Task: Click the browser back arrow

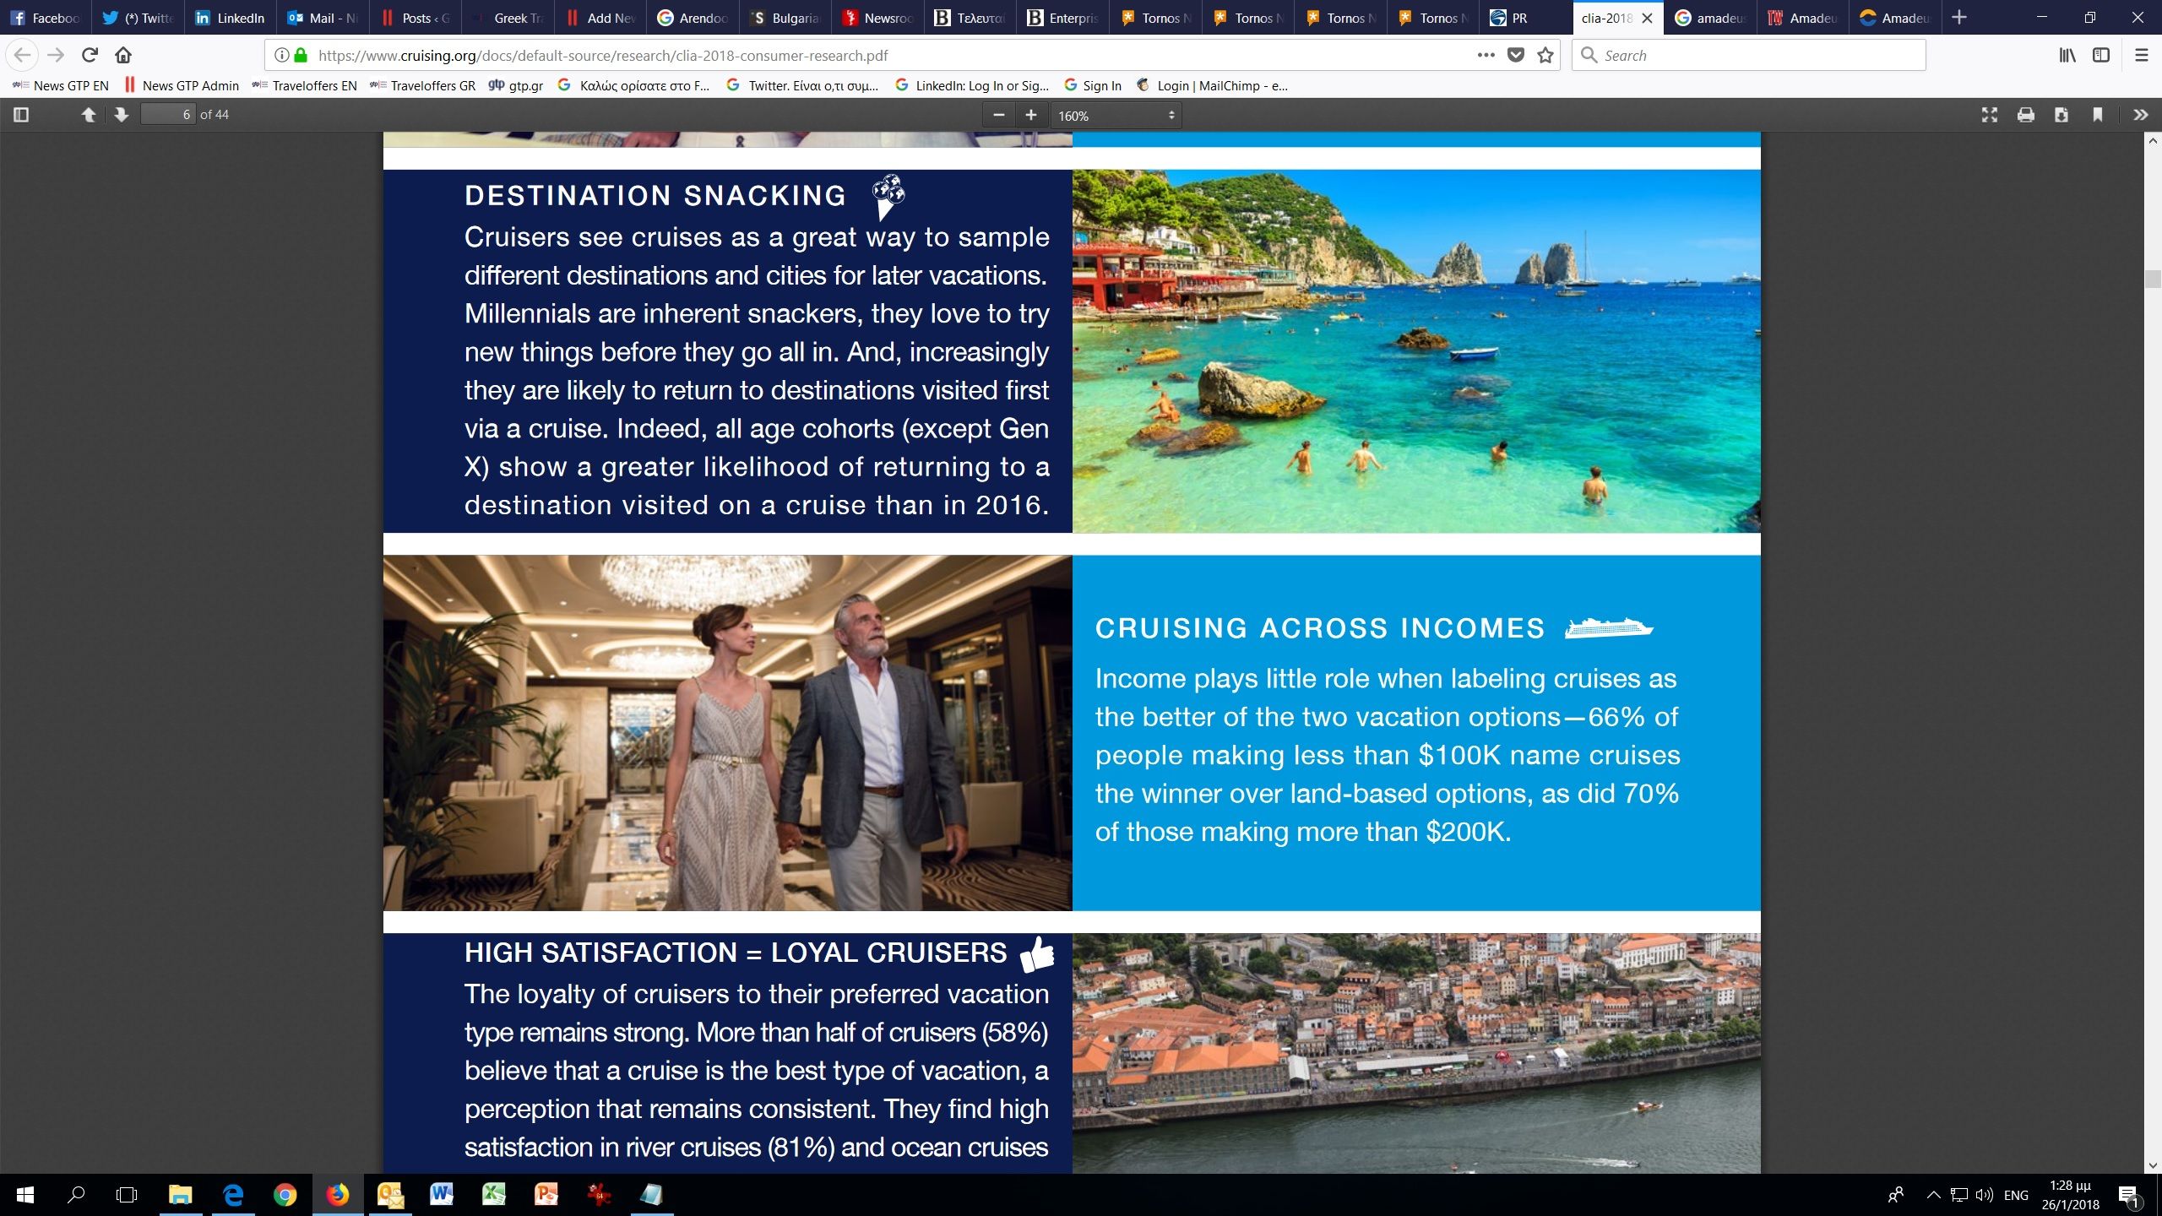Action: 22,55
